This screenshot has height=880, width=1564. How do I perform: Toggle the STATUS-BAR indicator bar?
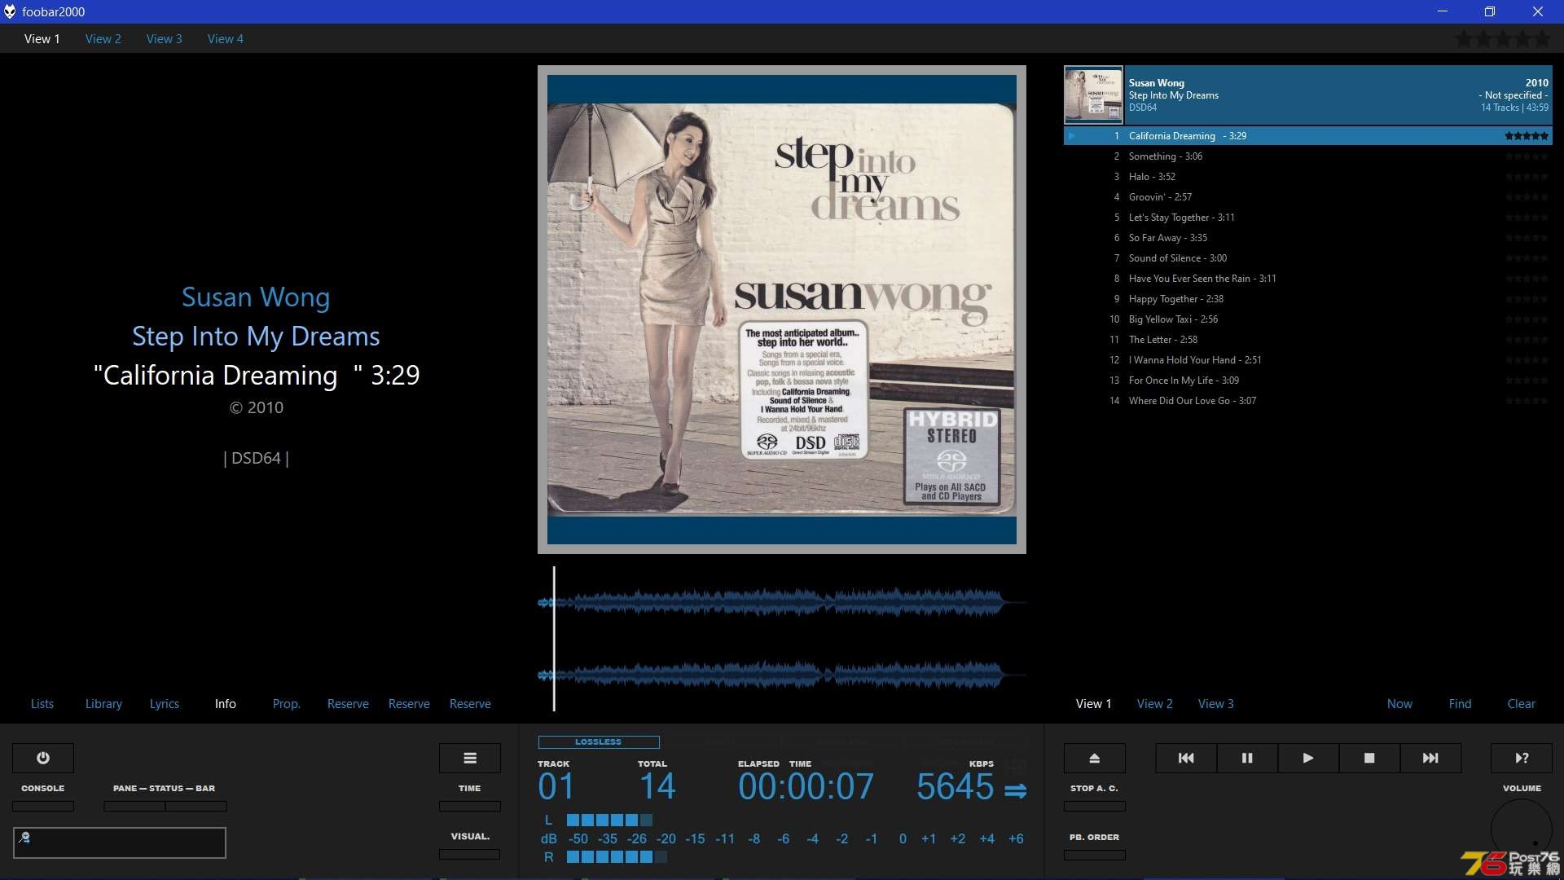pyautogui.click(x=196, y=806)
